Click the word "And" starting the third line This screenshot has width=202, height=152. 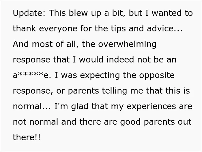(x=20, y=44)
